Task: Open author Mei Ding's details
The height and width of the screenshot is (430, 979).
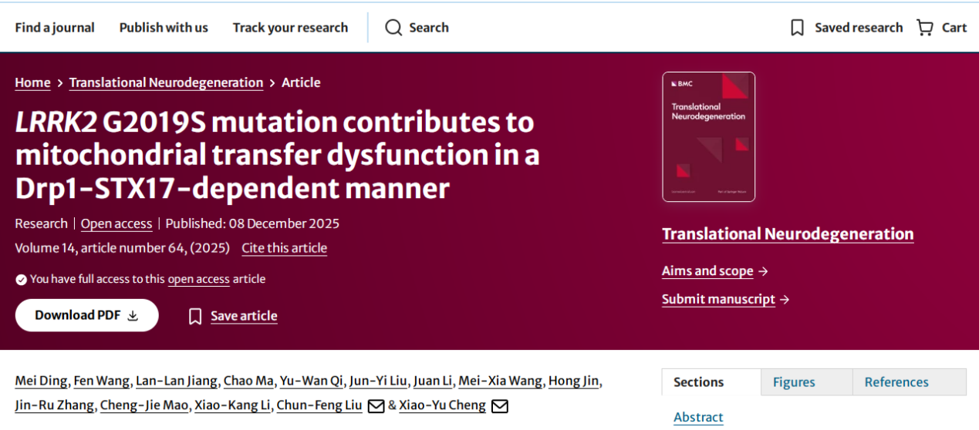Action: click(42, 381)
